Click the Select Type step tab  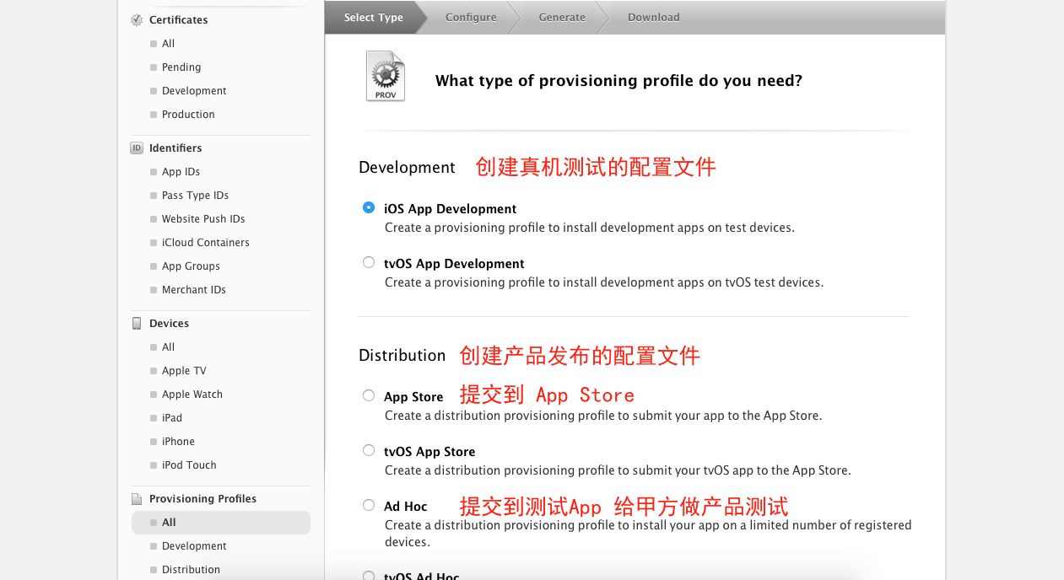pyautogui.click(x=373, y=18)
